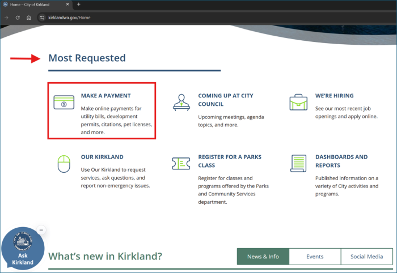Go to browser home with the house icon
This screenshot has height=273, width=397.
pos(29,18)
